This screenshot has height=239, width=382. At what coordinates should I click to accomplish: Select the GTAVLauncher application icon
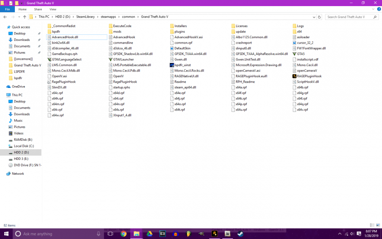(123, 59)
